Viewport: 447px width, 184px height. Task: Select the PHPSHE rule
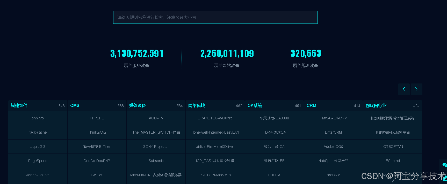pyautogui.click(x=97, y=118)
